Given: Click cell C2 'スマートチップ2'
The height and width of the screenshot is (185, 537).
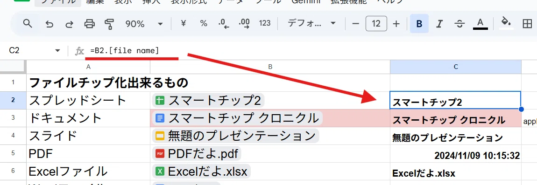Looking at the screenshot, I should tap(455, 100).
